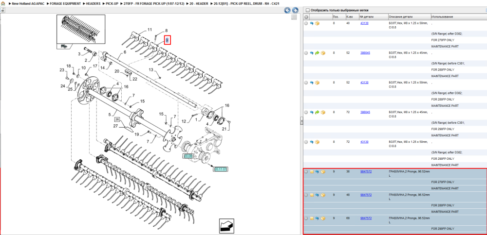Click the package box icon in the 9847572 quantity 48 row
Screen dimensions: 487x235
pyautogui.click(x=323, y=195)
